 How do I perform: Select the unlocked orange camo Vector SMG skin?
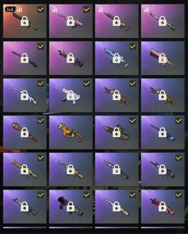(71, 132)
